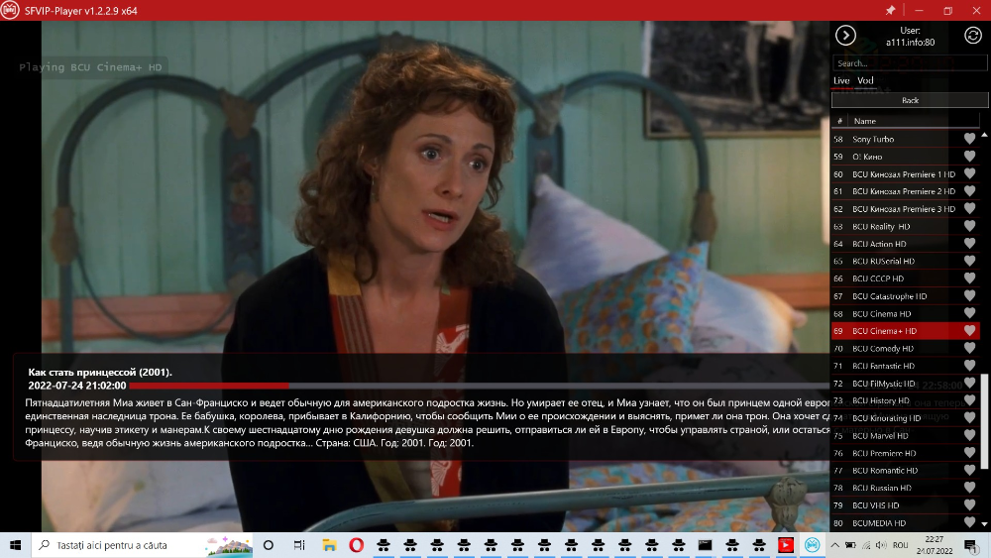Play BCU Russian HD channel
991x558 pixels.
point(905,488)
